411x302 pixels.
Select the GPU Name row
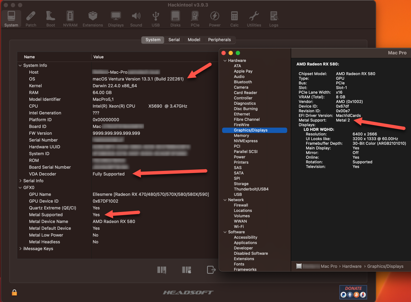tap(118, 194)
